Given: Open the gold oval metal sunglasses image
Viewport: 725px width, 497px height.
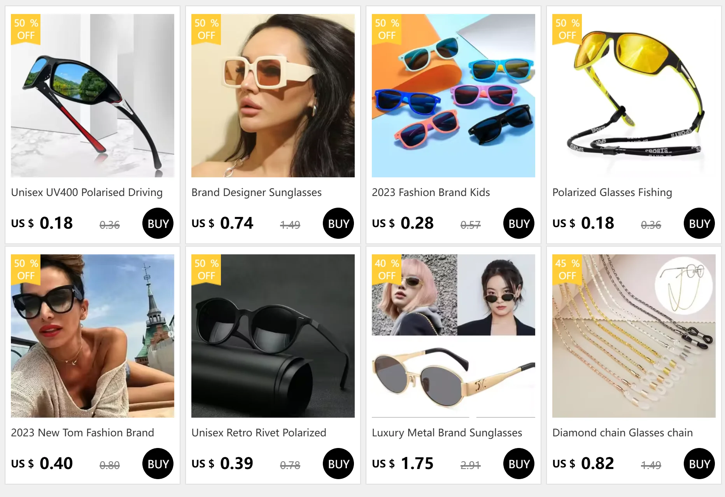Looking at the screenshot, I should pyautogui.click(x=454, y=336).
